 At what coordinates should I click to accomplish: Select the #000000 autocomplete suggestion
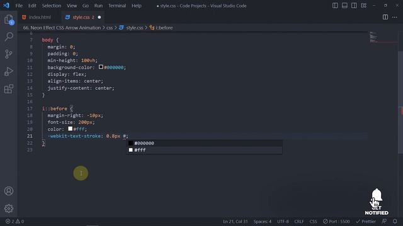pyautogui.click(x=204, y=143)
